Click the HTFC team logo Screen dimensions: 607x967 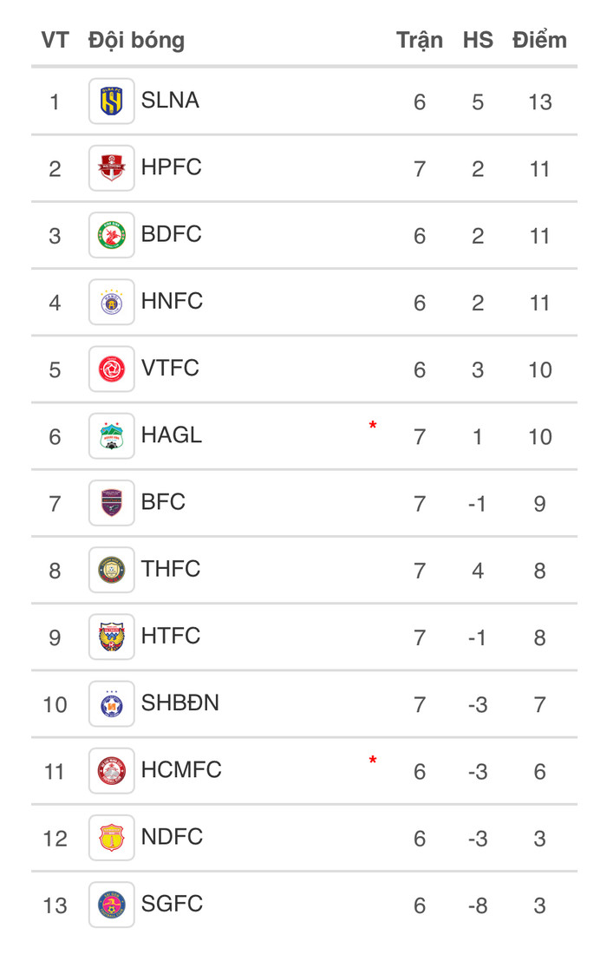tap(111, 637)
